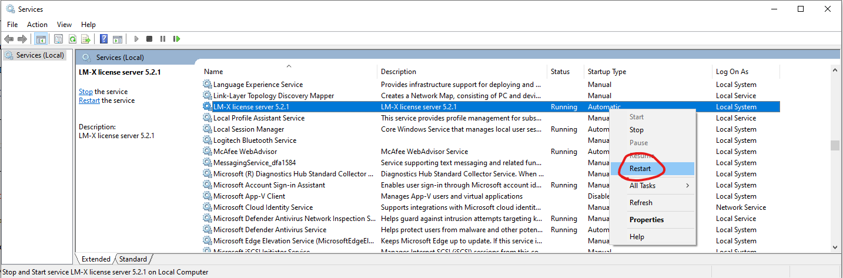The height and width of the screenshot is (278, 843).
Task: Switch to the Standard tab
Action: tap(133, 259)
